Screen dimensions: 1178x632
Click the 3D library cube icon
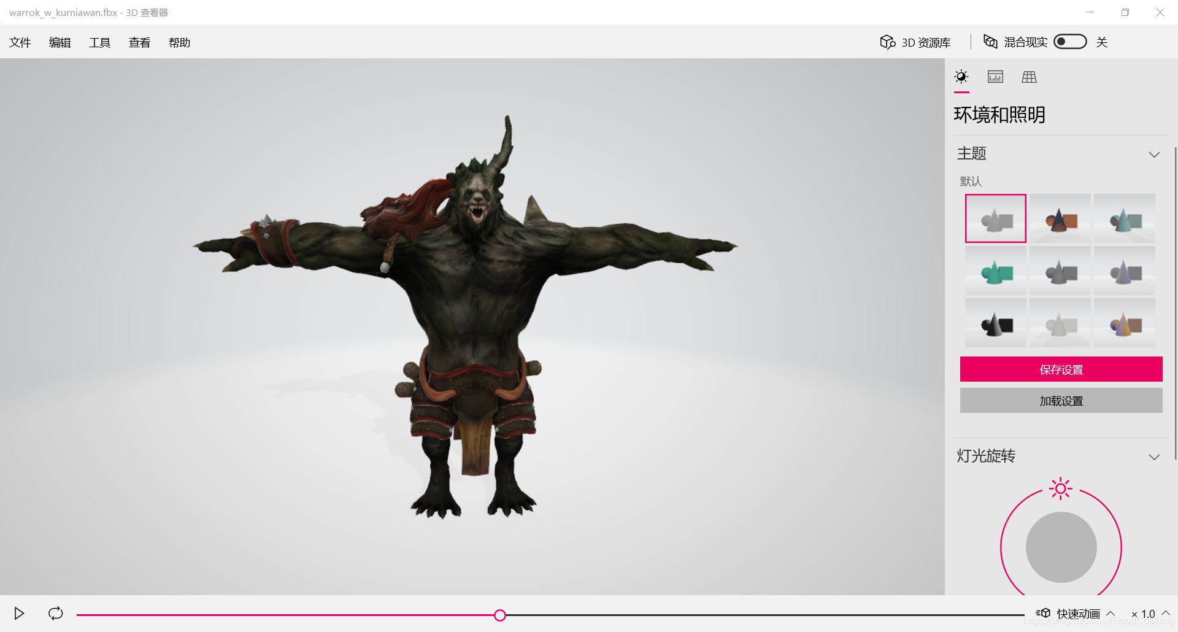pyautogui.click(x=888, y=42)
